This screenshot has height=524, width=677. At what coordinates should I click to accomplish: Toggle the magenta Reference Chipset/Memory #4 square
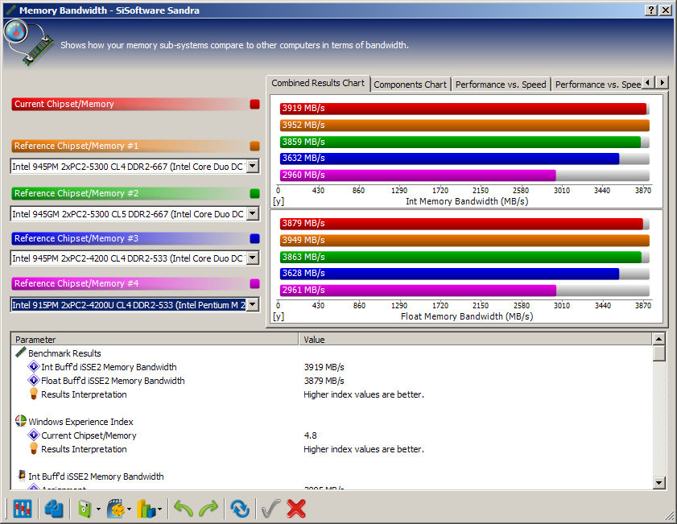(254, 283)
